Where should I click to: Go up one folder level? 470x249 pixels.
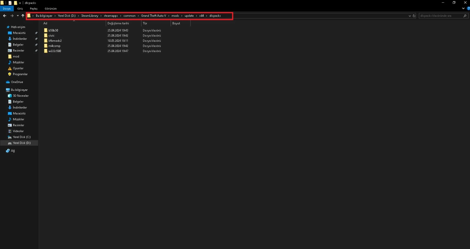click(23, 16)
